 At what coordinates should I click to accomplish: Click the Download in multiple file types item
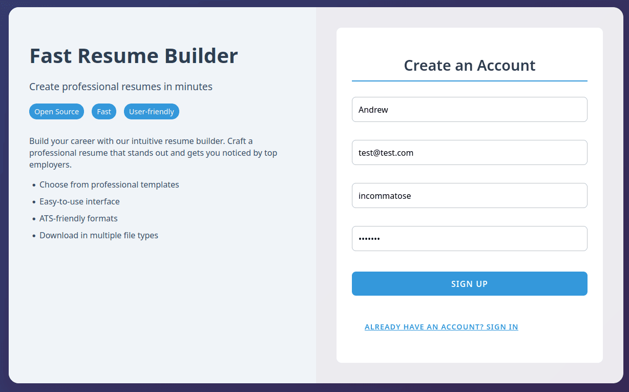coord(99,235)
